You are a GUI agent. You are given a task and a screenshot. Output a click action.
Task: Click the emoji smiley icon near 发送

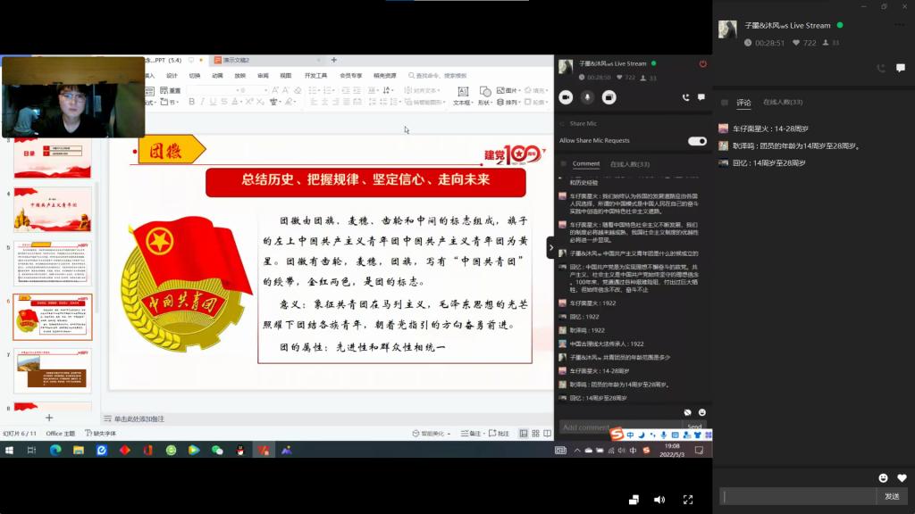click(x=884, y=478)
